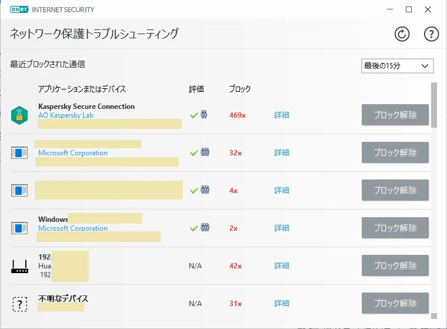Click the green checkmark in the 32x row
Image resolution: width=447 pixels, height=329 pixels.
(194, 153)
